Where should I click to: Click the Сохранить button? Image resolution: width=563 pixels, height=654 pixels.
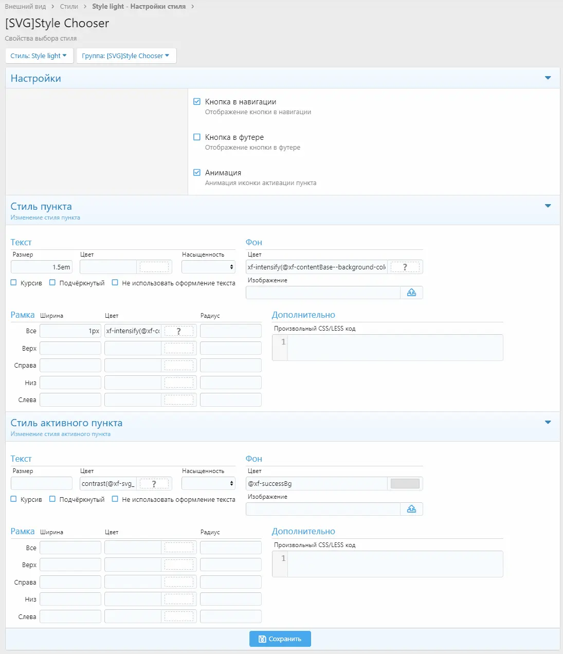coord(280,639)
